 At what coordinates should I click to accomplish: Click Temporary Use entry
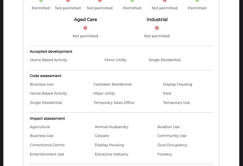click(176, 103)
